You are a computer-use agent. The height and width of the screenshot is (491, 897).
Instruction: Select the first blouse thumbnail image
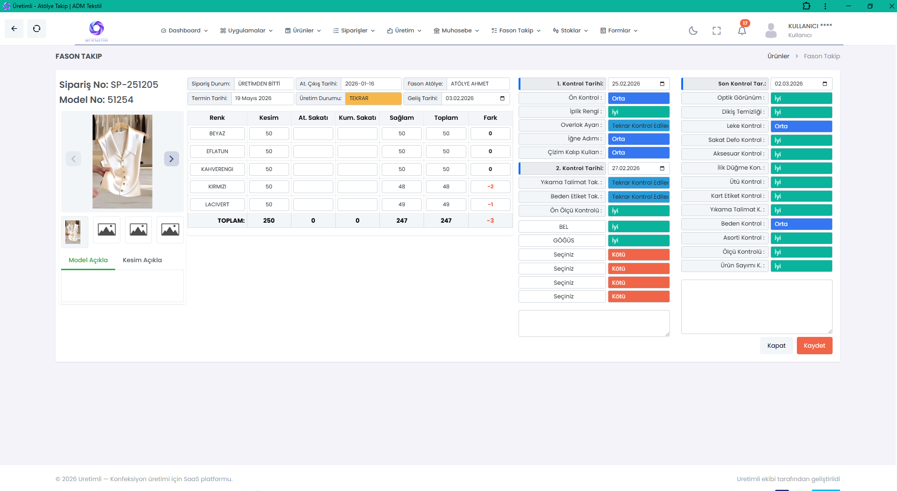coord(74,231)
